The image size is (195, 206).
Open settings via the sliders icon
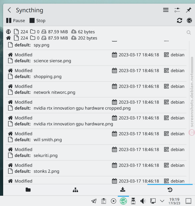tap(177, 10)
